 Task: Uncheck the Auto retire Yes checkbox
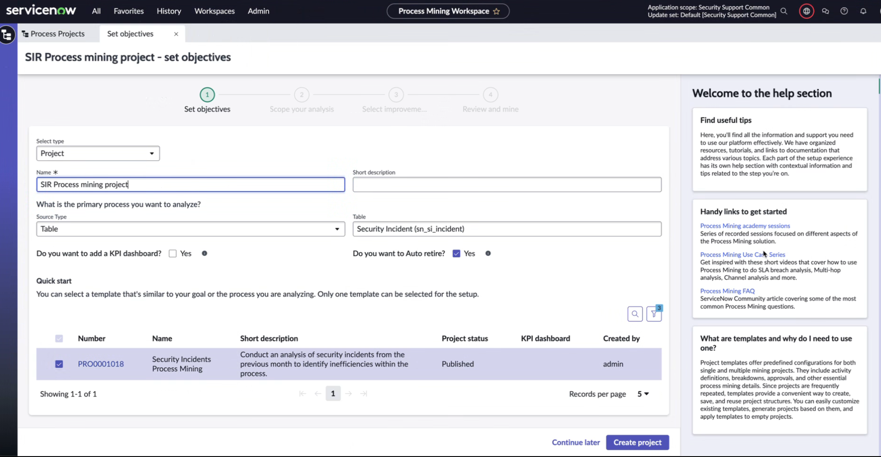[456, 253]
